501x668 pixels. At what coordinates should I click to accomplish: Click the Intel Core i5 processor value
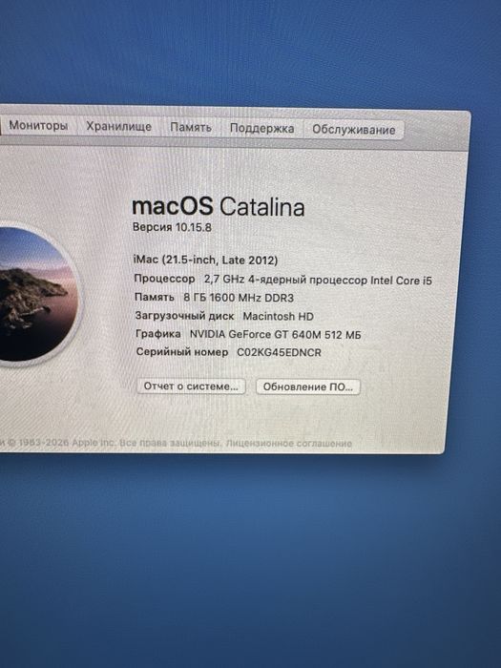(318, 280)
